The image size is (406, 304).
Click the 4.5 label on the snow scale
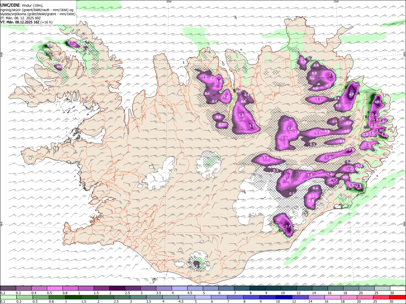click(190, 293)
